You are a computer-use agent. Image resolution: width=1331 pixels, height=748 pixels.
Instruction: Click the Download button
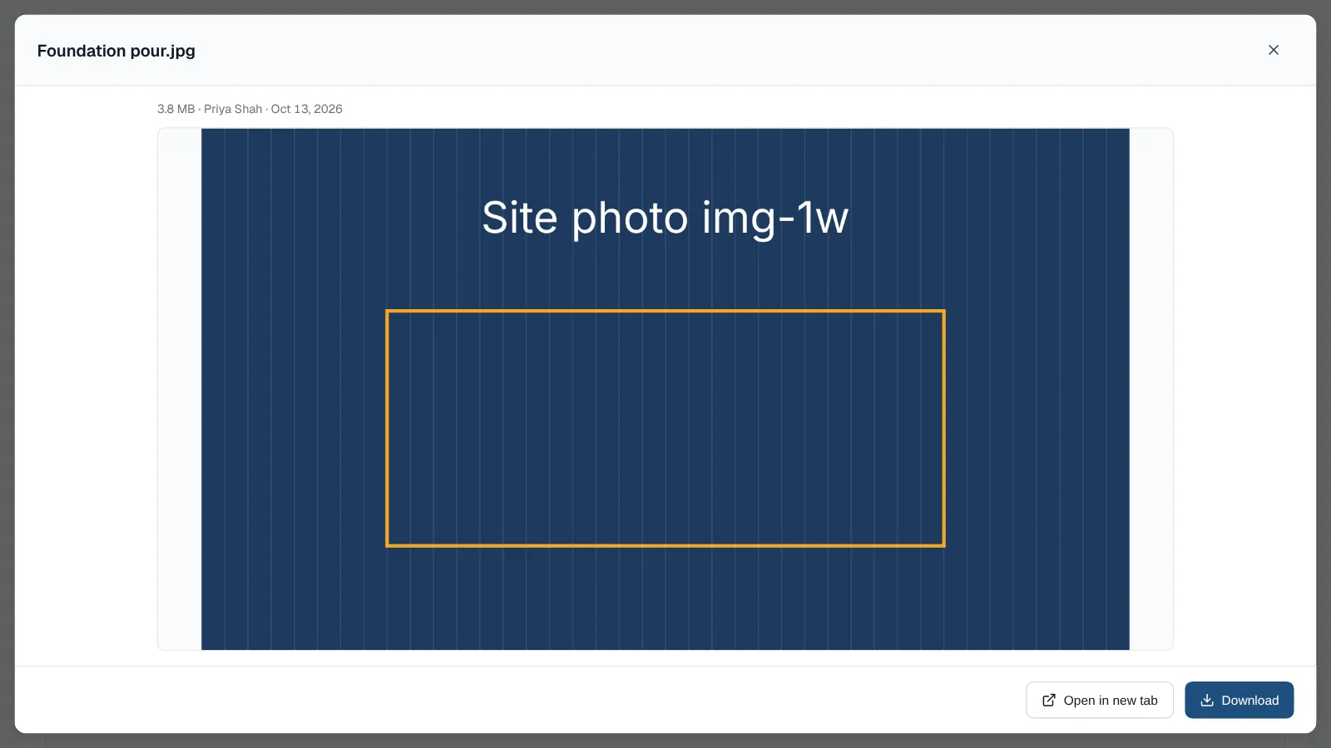click(x=1239, y=700)
